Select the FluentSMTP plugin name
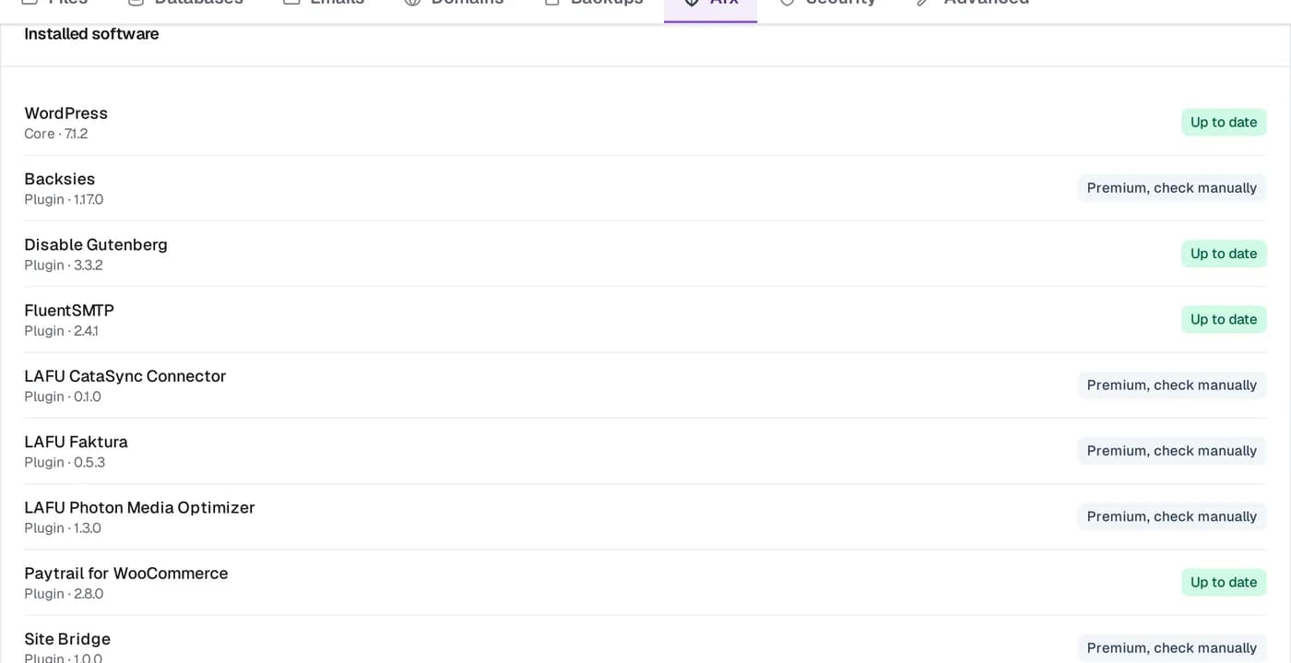 [69, 311]
